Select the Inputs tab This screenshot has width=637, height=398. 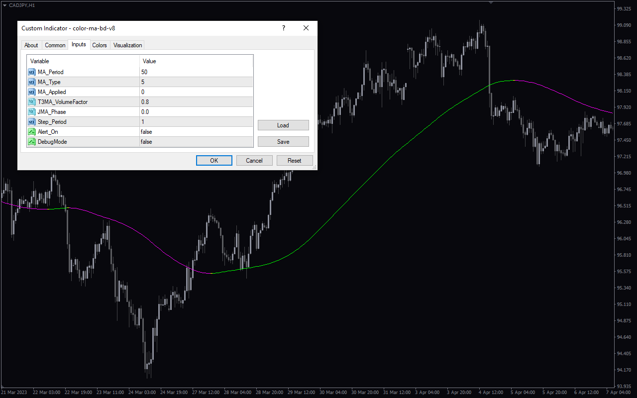(x=79, y=45)
